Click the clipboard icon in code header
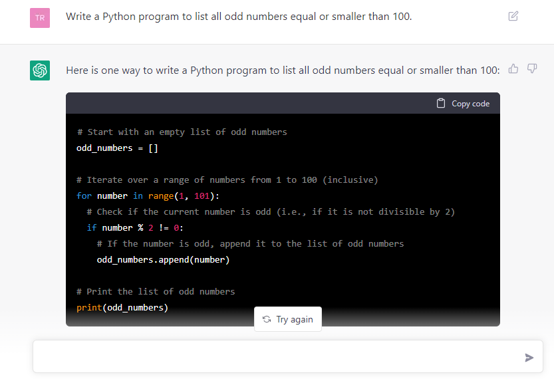 click(x=440, y=103)
